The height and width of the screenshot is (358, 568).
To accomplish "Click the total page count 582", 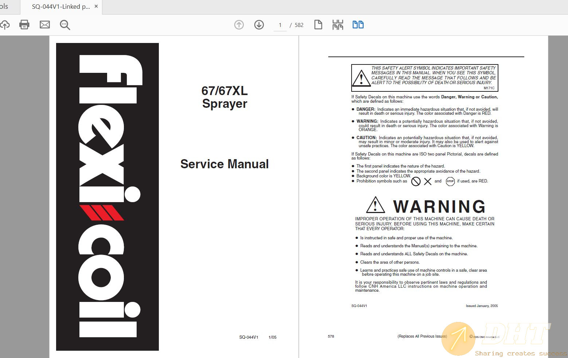I will pyautogui.click(x=299, y=25).
